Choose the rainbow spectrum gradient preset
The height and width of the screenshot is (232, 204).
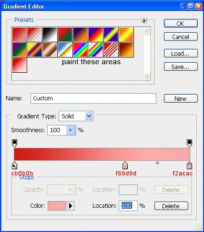80,49
